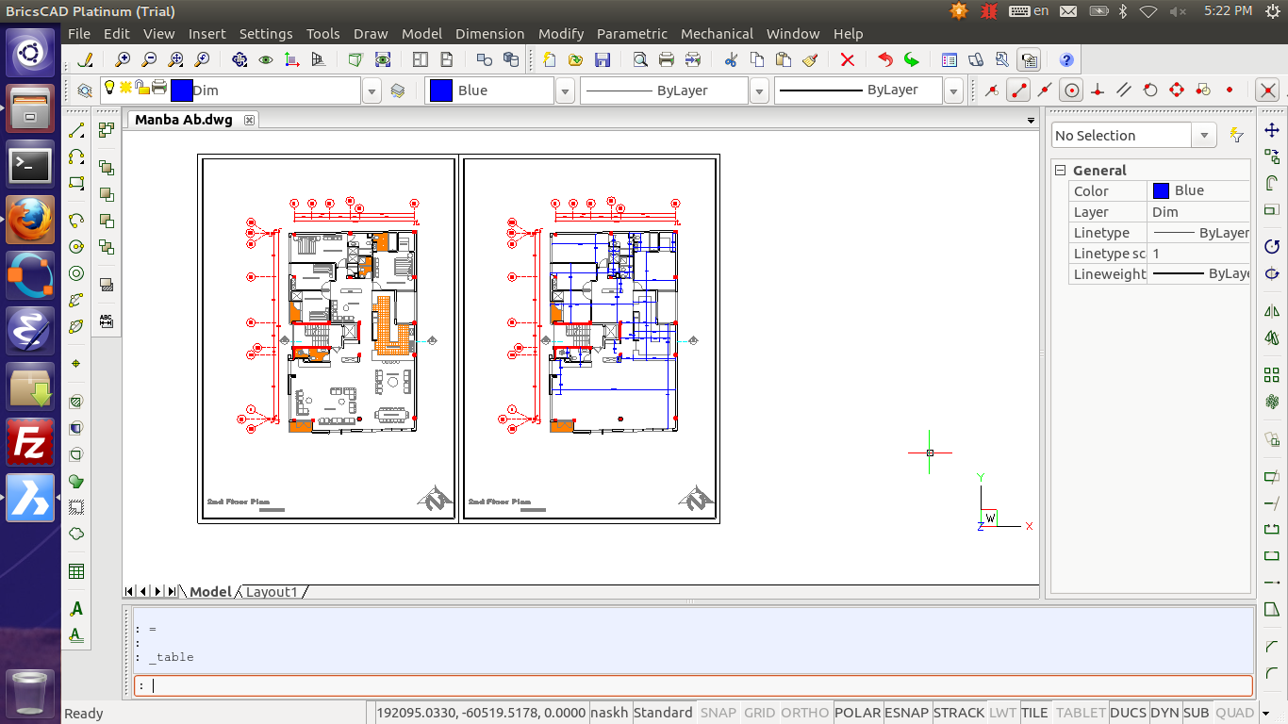Click the Undo red arrow icon
This screenshot has height=724, width=1288.
click(884, 59)
